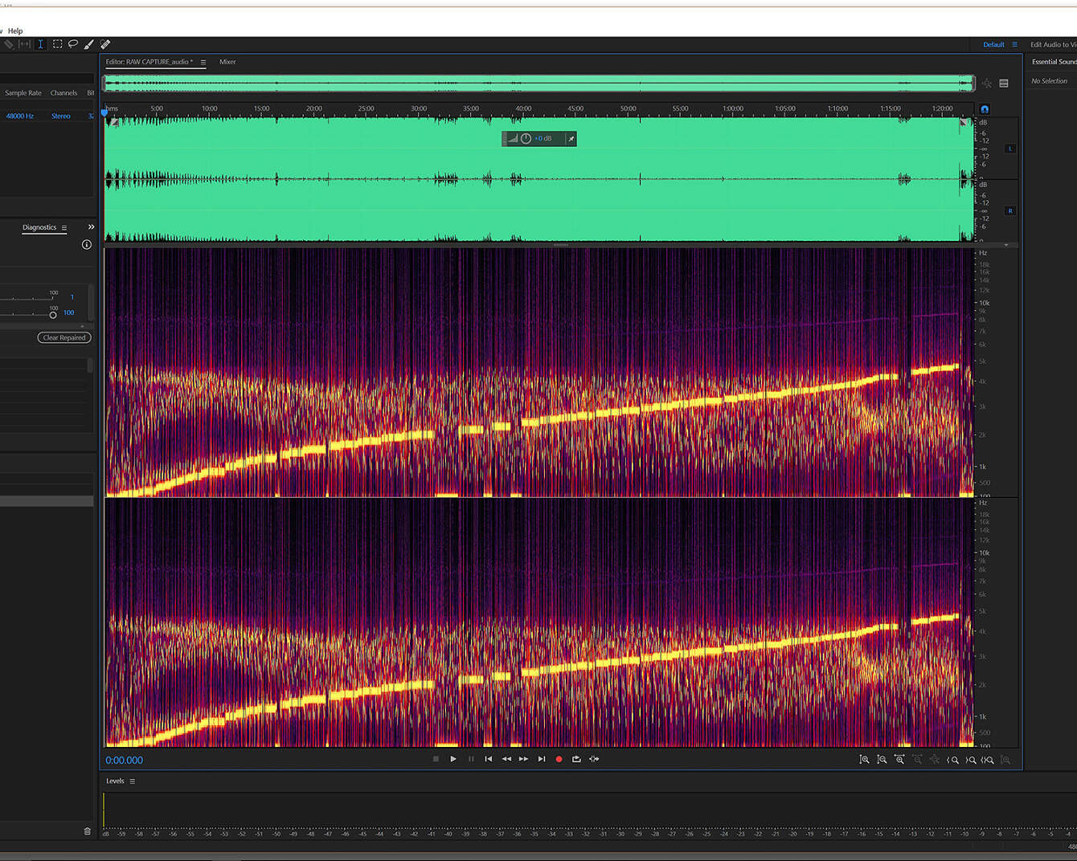Toggle the right channel R button

(1010, 211)
